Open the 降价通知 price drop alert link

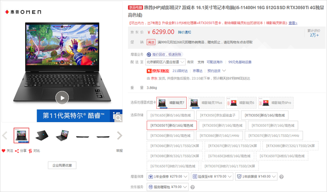[x=185, y=32]
